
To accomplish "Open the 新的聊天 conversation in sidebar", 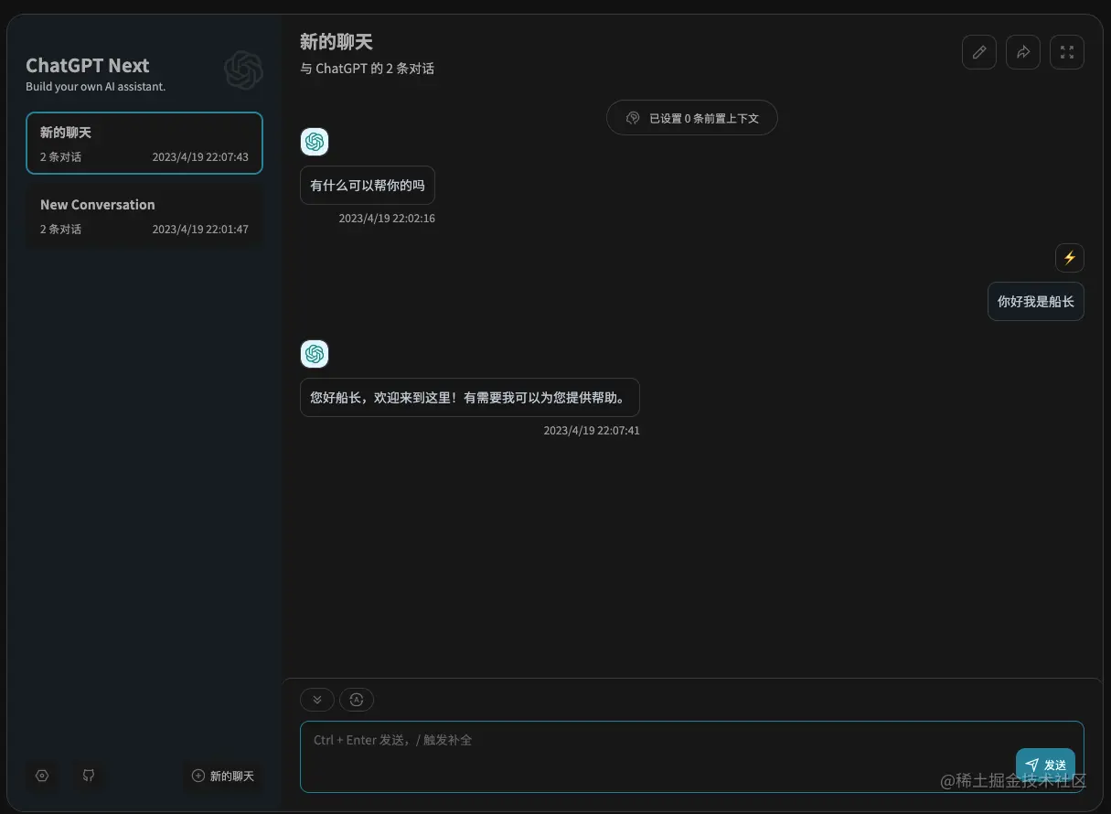I will (x=144, y=143).
